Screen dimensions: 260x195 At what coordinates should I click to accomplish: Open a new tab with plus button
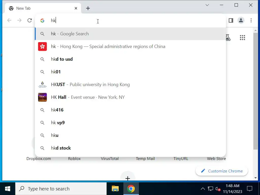(x=88, y=8)
